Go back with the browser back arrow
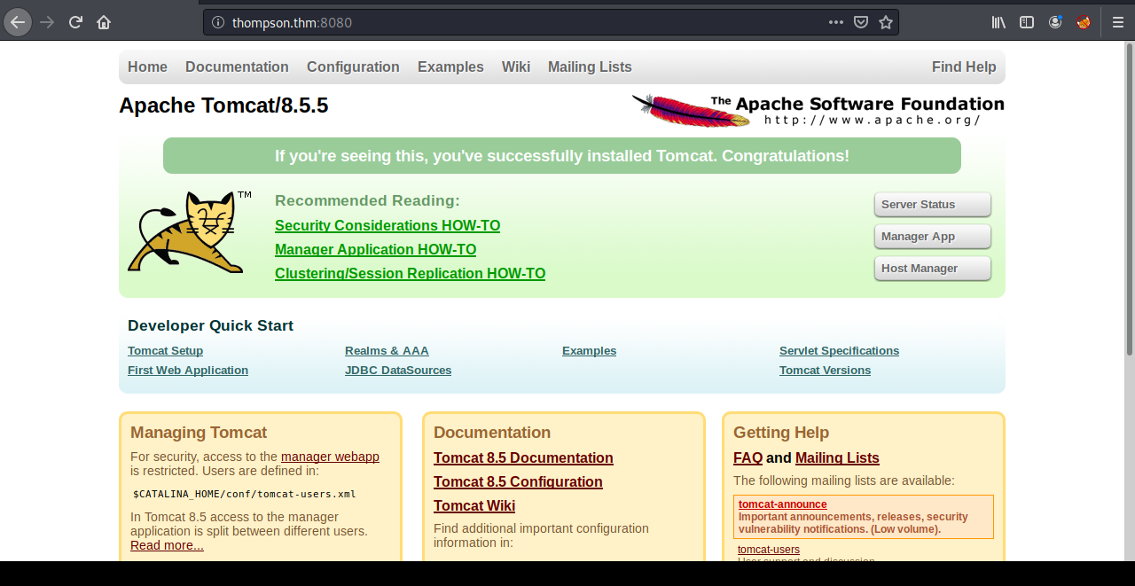 18,22
